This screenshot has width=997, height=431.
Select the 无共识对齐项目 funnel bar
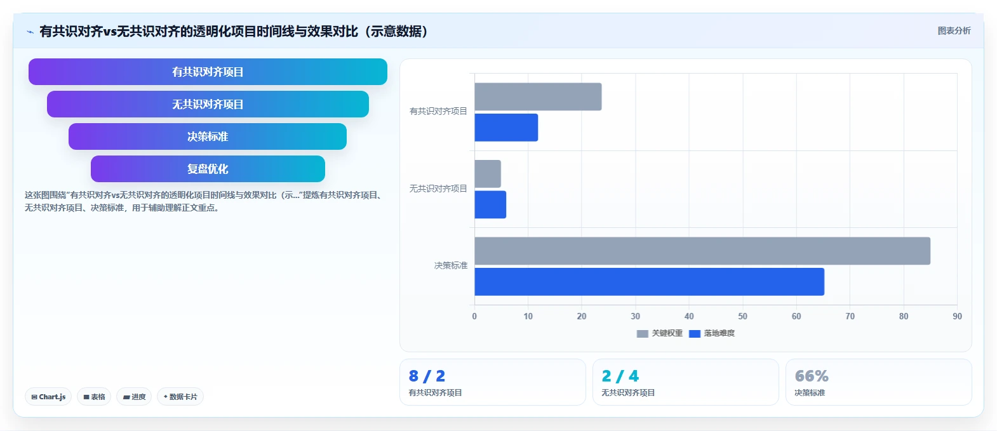[208, 104]
